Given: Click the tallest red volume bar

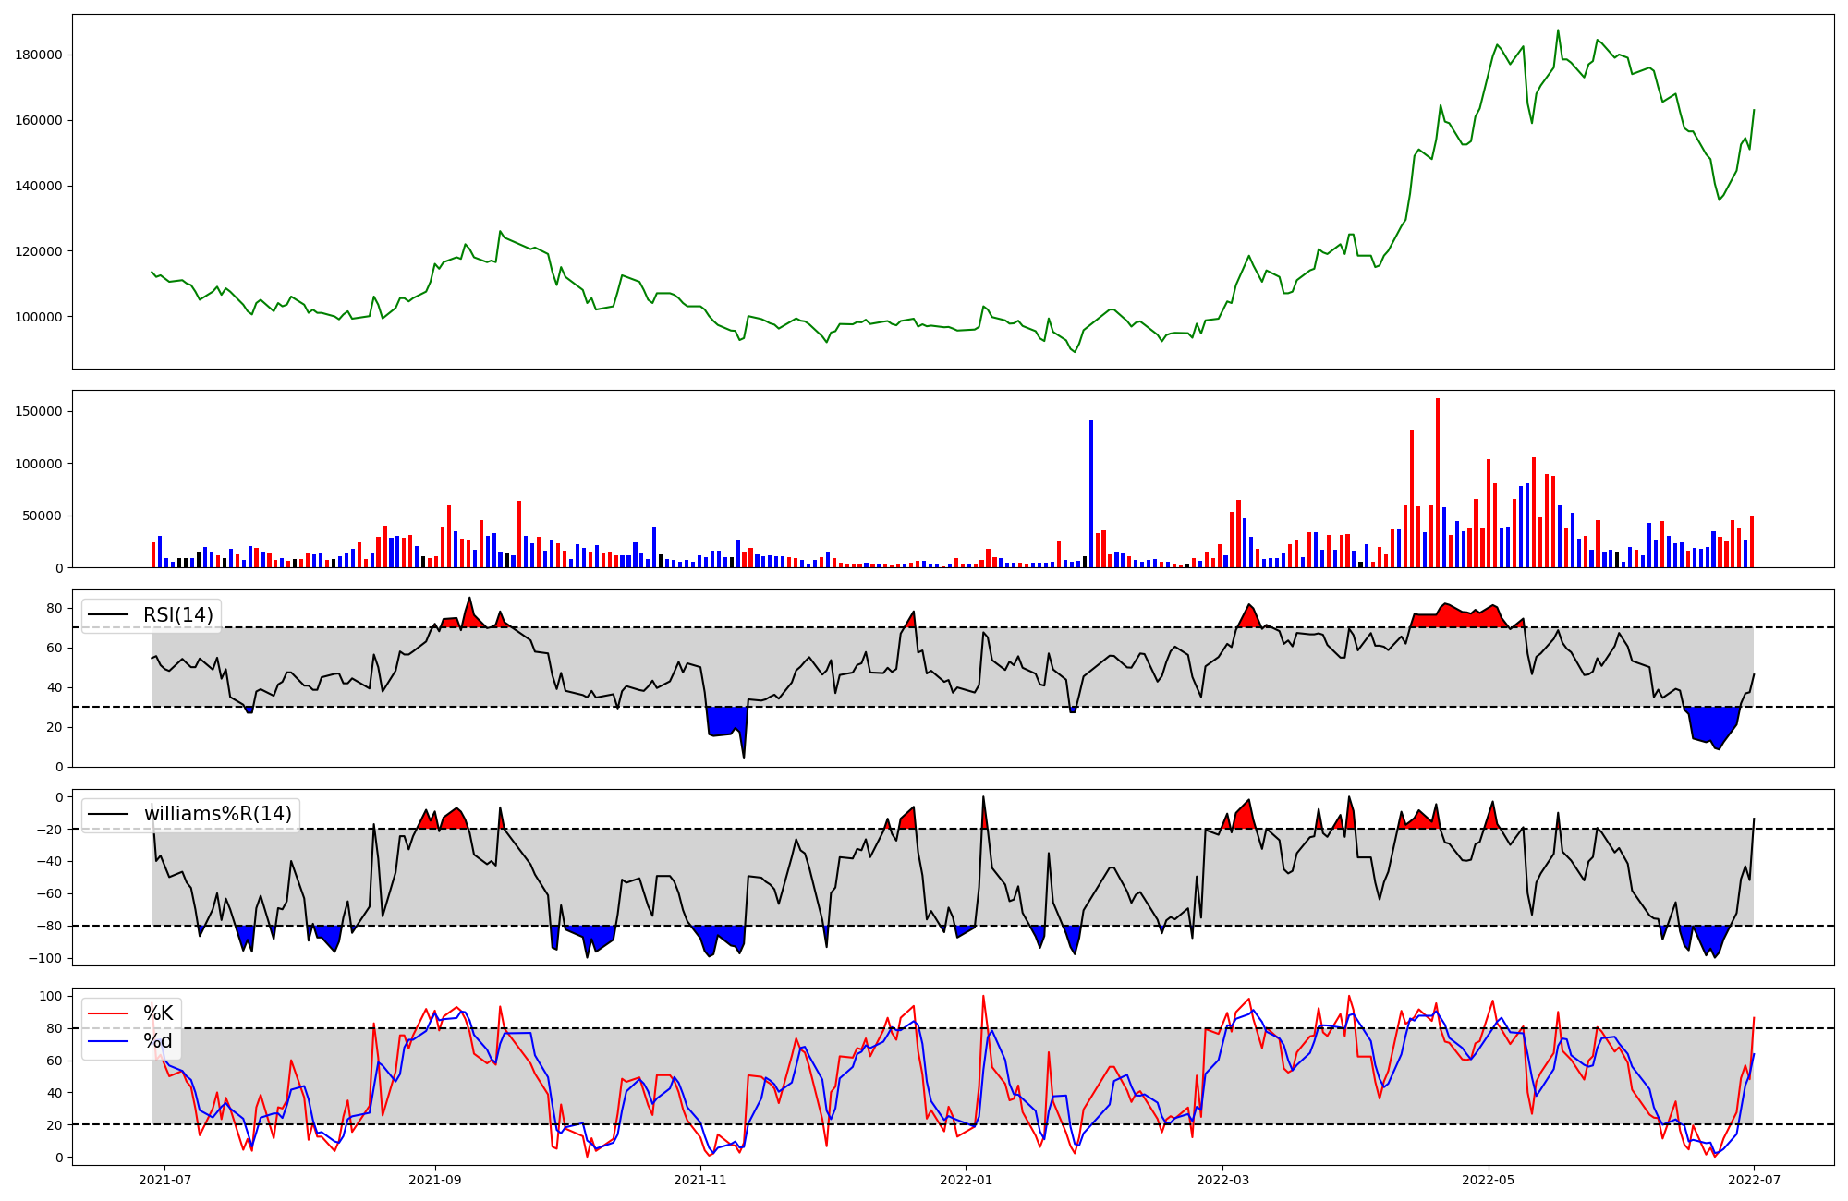Looking at the screenshot, I should (x=1438, y=482).
